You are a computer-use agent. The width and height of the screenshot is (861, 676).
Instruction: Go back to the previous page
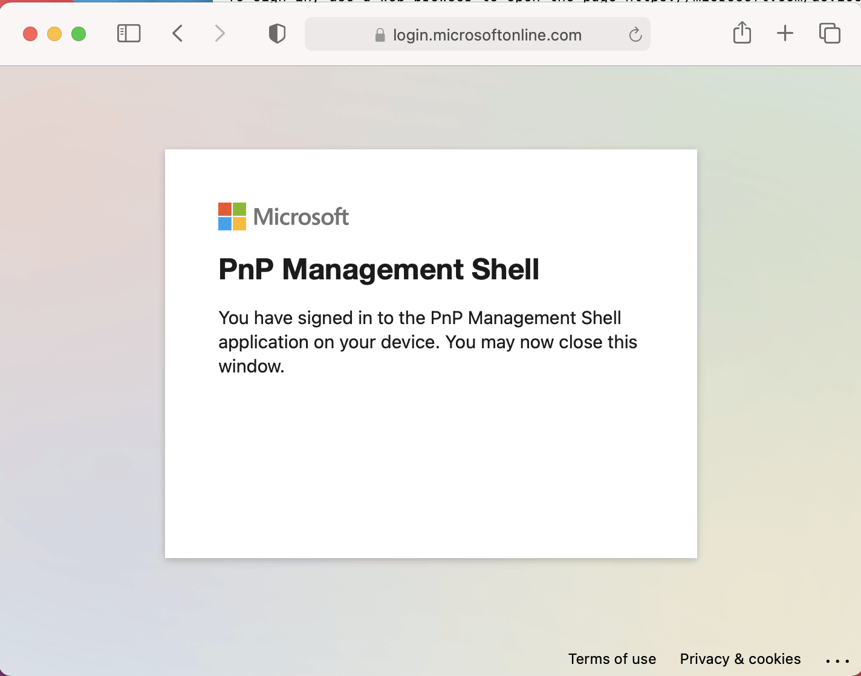coord(177,33)
